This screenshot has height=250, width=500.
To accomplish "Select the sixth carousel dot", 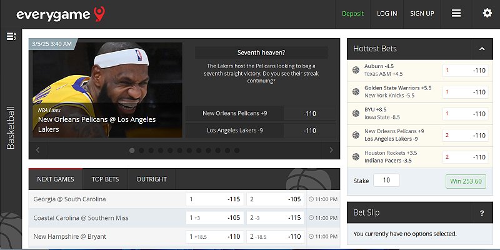I will coord(179,151).
